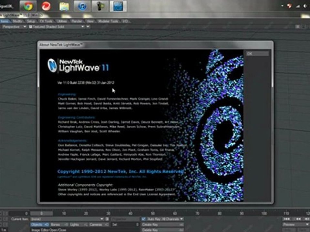Viewport: 310px width, 232px height.
Task: Select the Utilities tab
Action: point(62,21)
